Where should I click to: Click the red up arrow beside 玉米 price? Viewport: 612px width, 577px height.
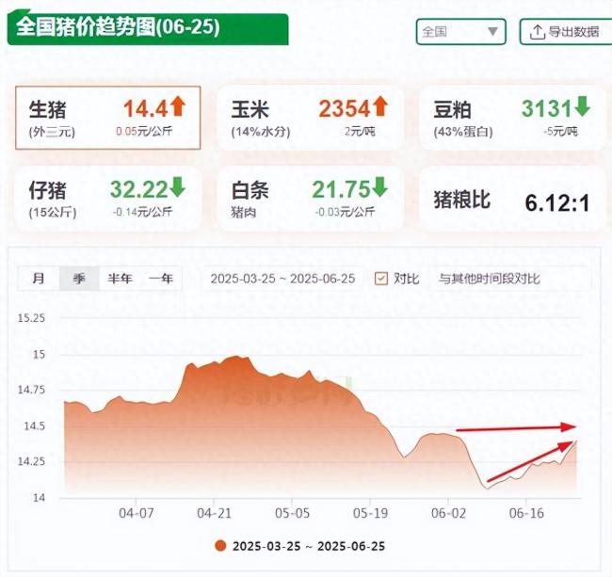point(380,106)
